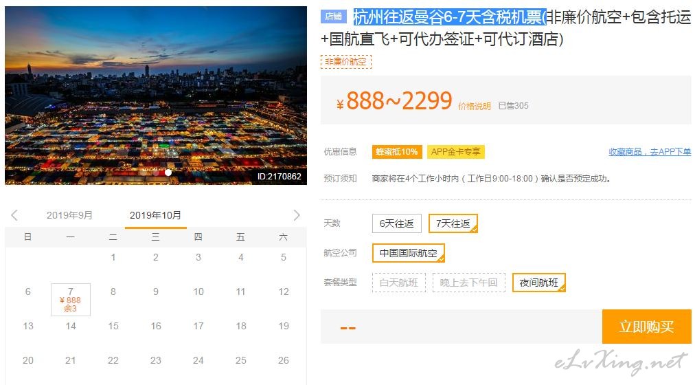Viewport: 695px width, 385px height.
Task: Click calendar date 9
Action: (x=156, y=291)
